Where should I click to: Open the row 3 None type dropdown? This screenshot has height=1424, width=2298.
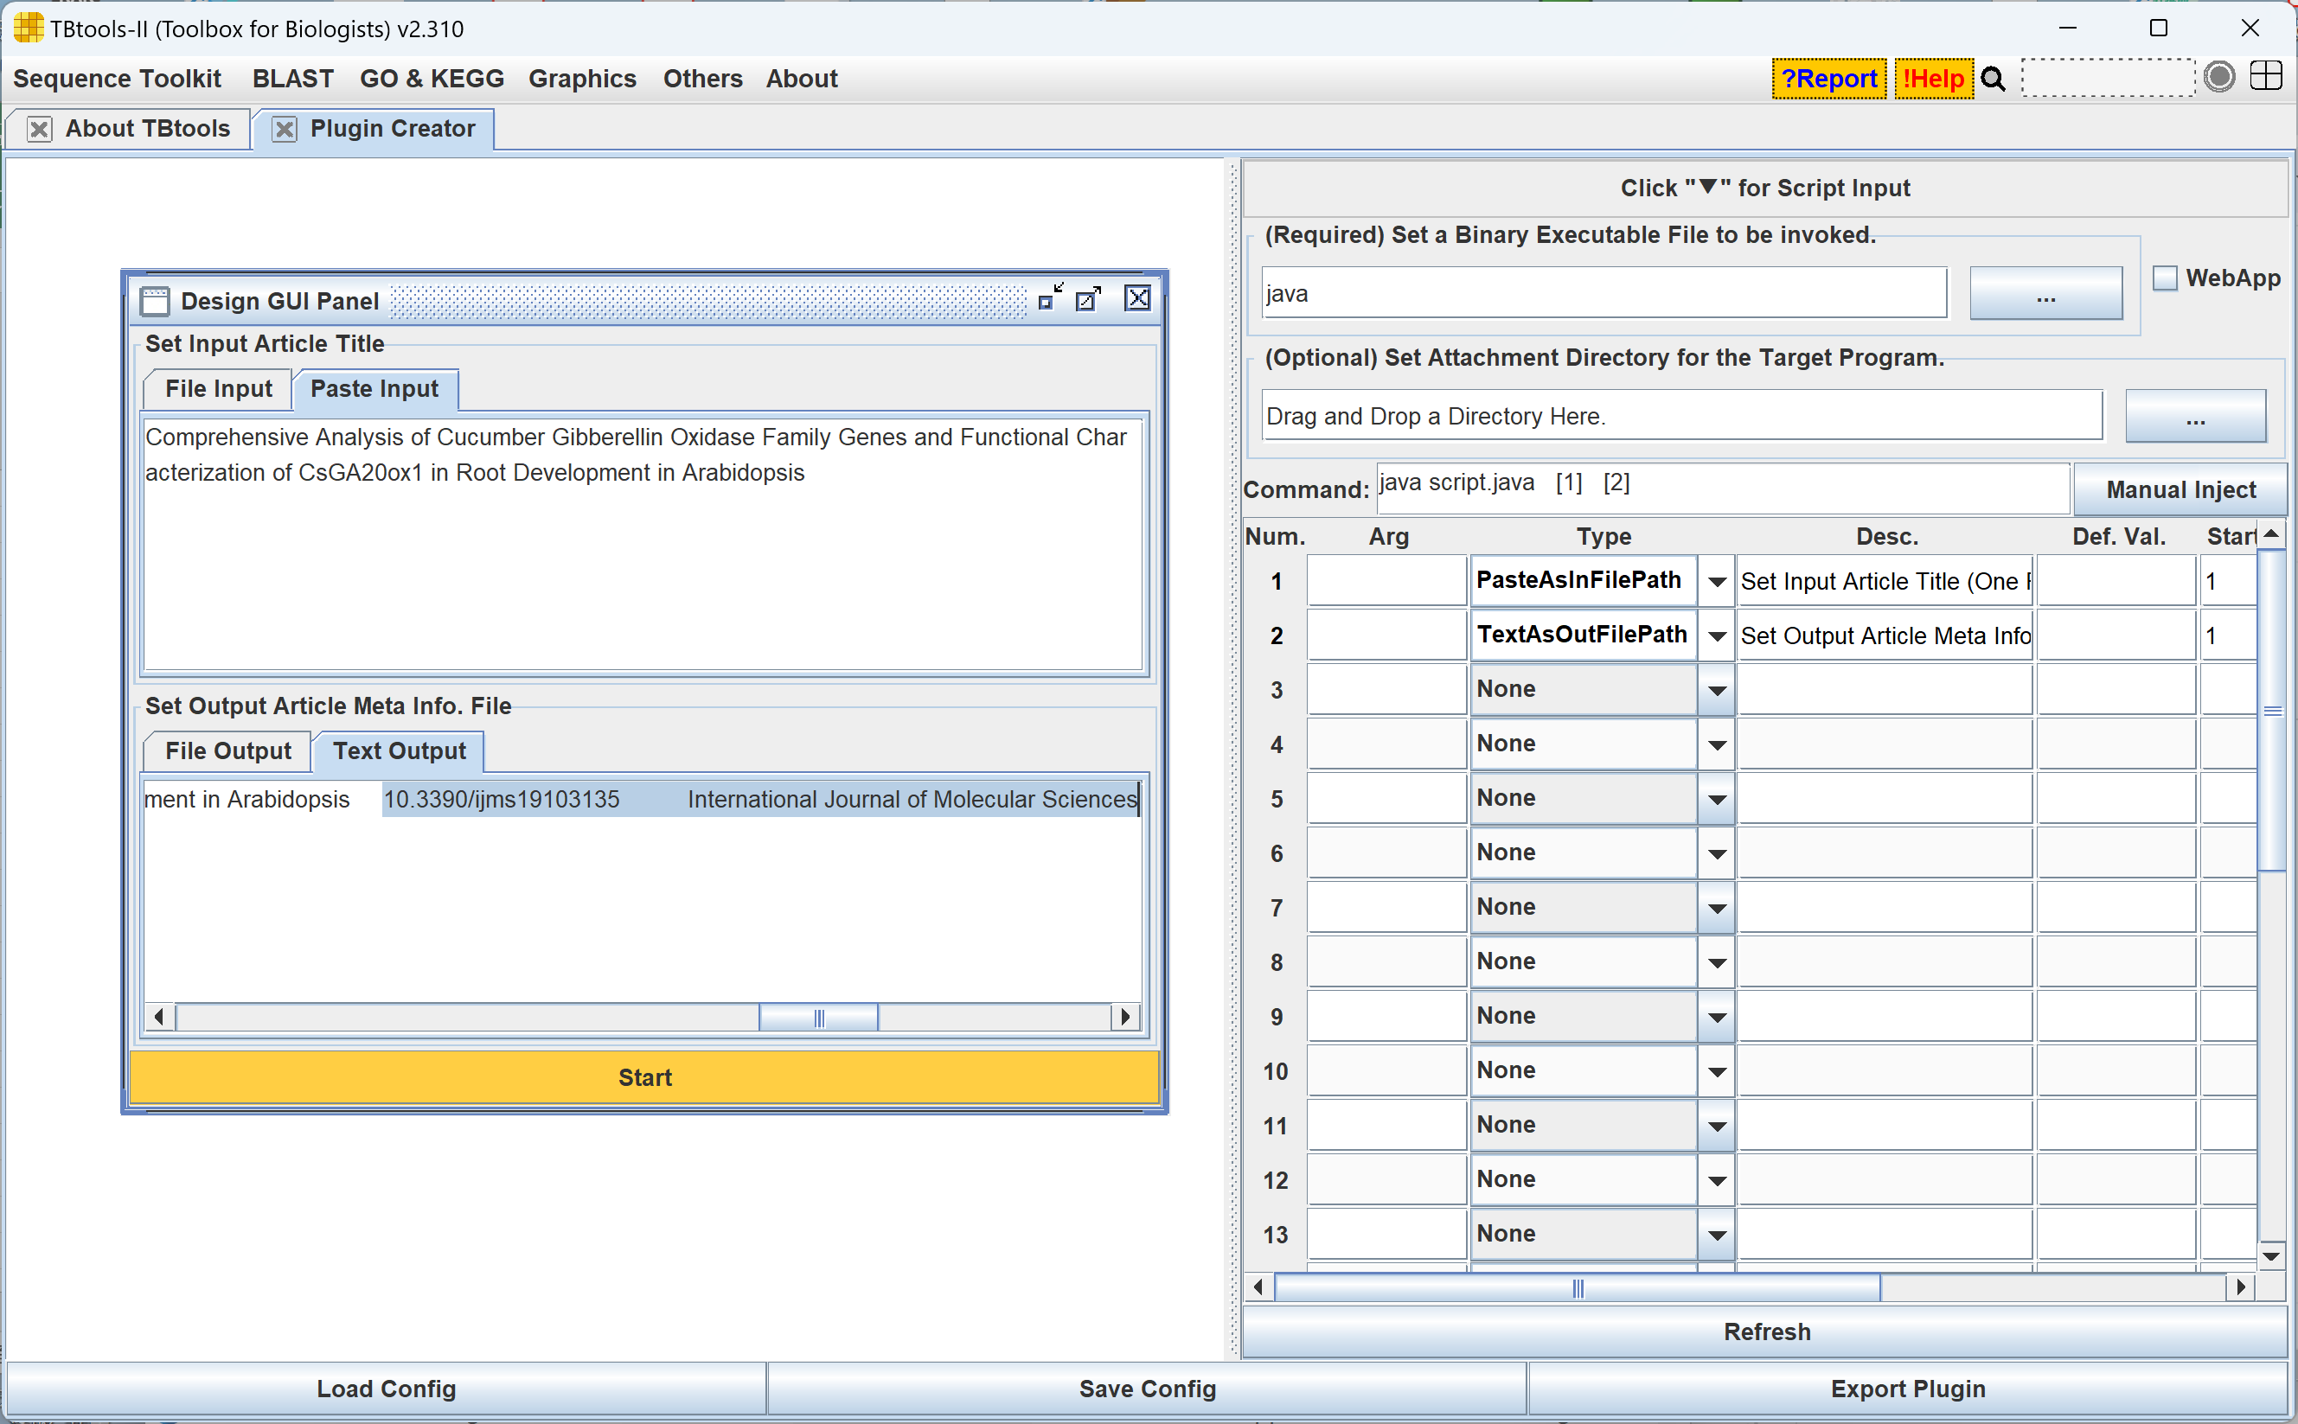coord(1717,690)
